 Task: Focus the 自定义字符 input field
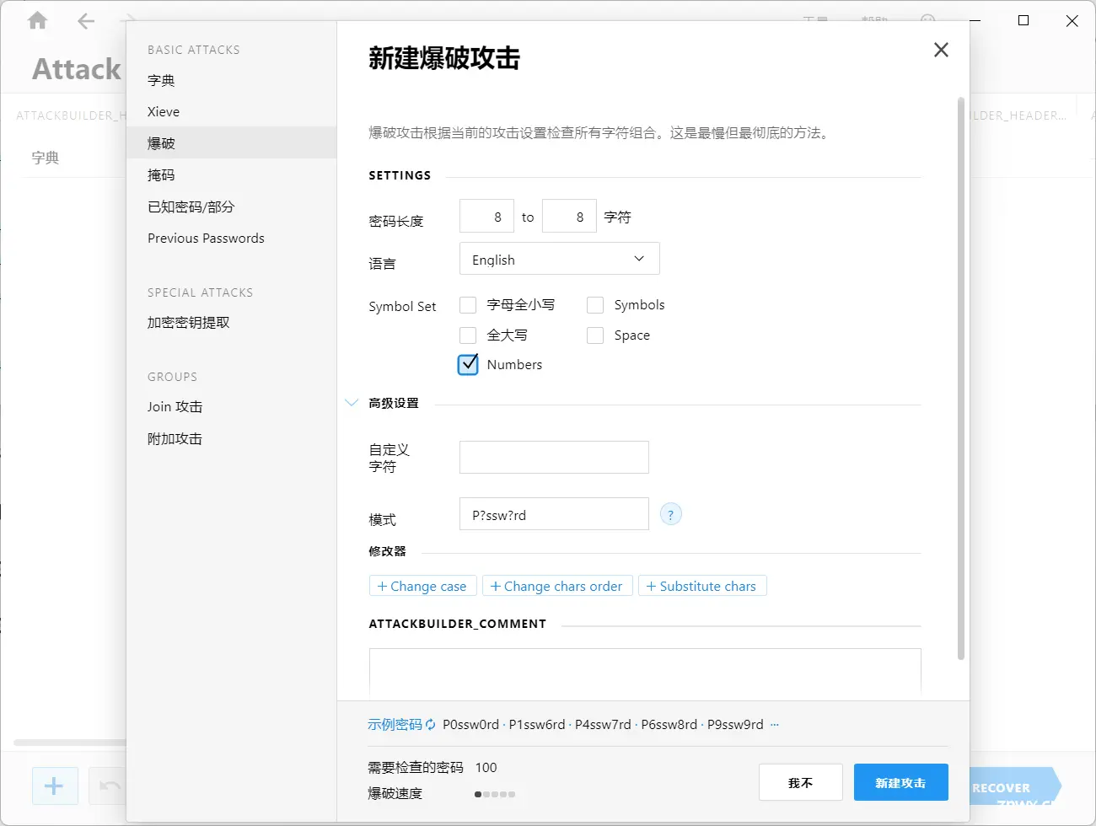[554, 457]
